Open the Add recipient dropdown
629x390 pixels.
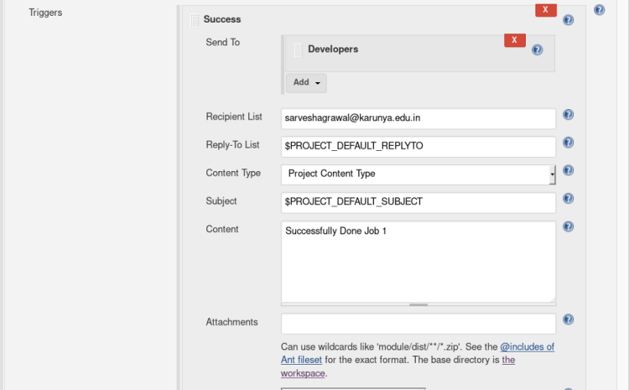pyautogui.click(x=305, y=82)
